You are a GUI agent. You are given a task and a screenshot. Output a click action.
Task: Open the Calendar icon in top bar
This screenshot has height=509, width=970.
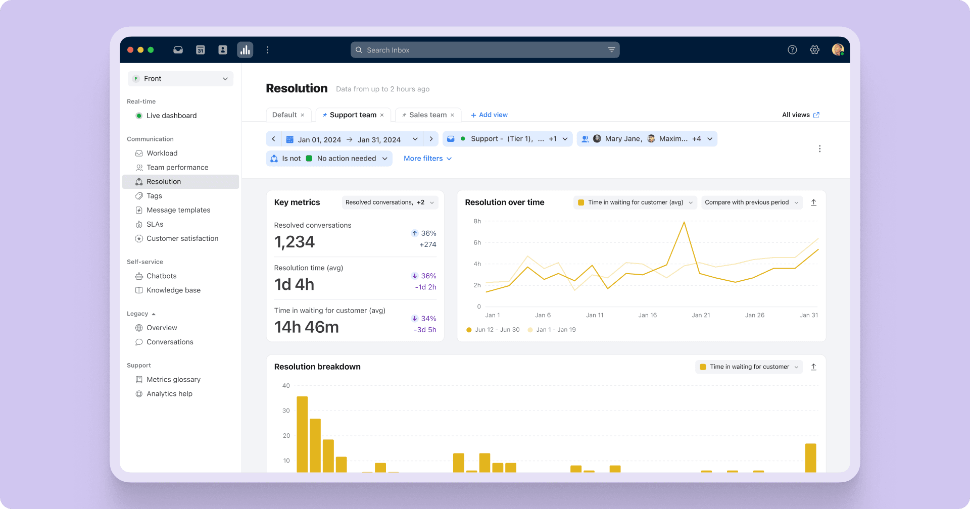[x=201, y=50]
